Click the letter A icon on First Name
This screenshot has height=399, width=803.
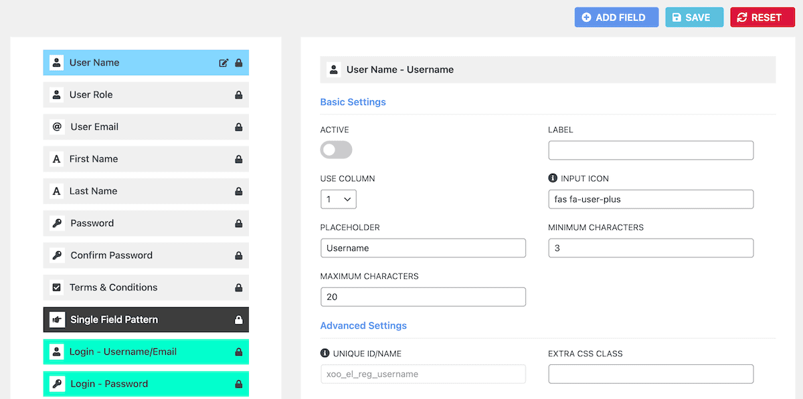(x=56, y=159)
